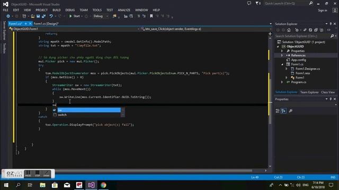The image size is (339, 190).
Task: Click the Search Solution Explorer field
Action: tap(302, 36)
